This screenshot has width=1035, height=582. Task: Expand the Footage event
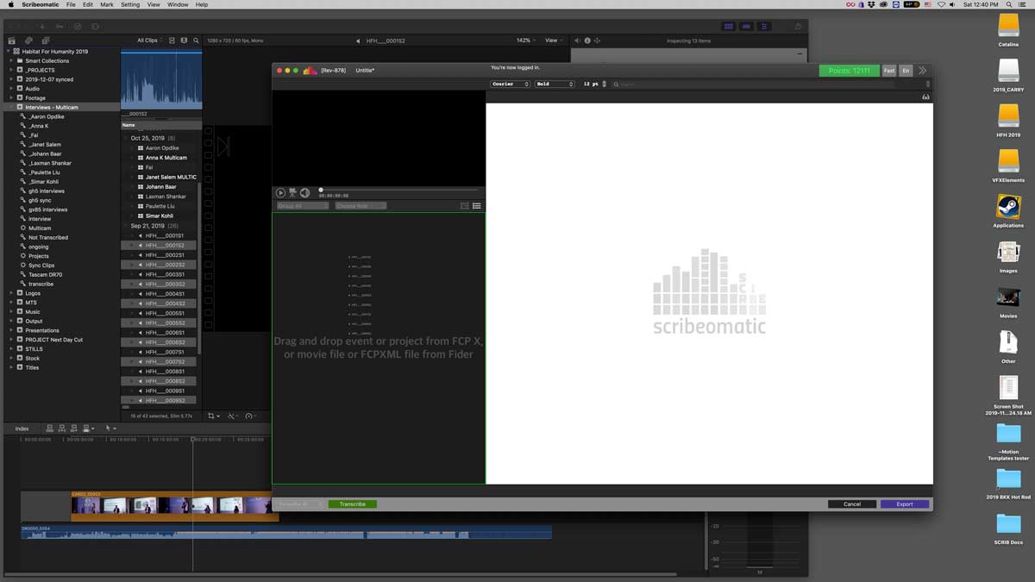(12, 97)
